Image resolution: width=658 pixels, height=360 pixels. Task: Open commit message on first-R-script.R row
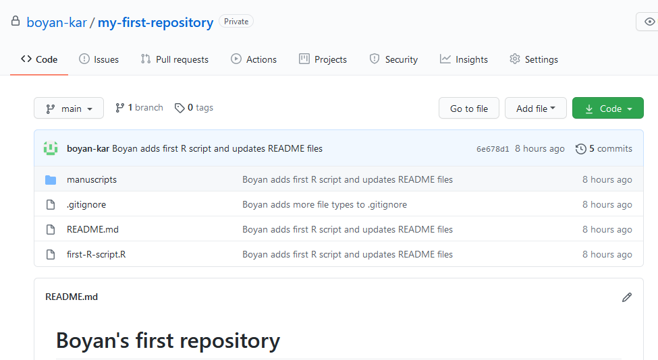pyautogui.click(x=348, y=254)
